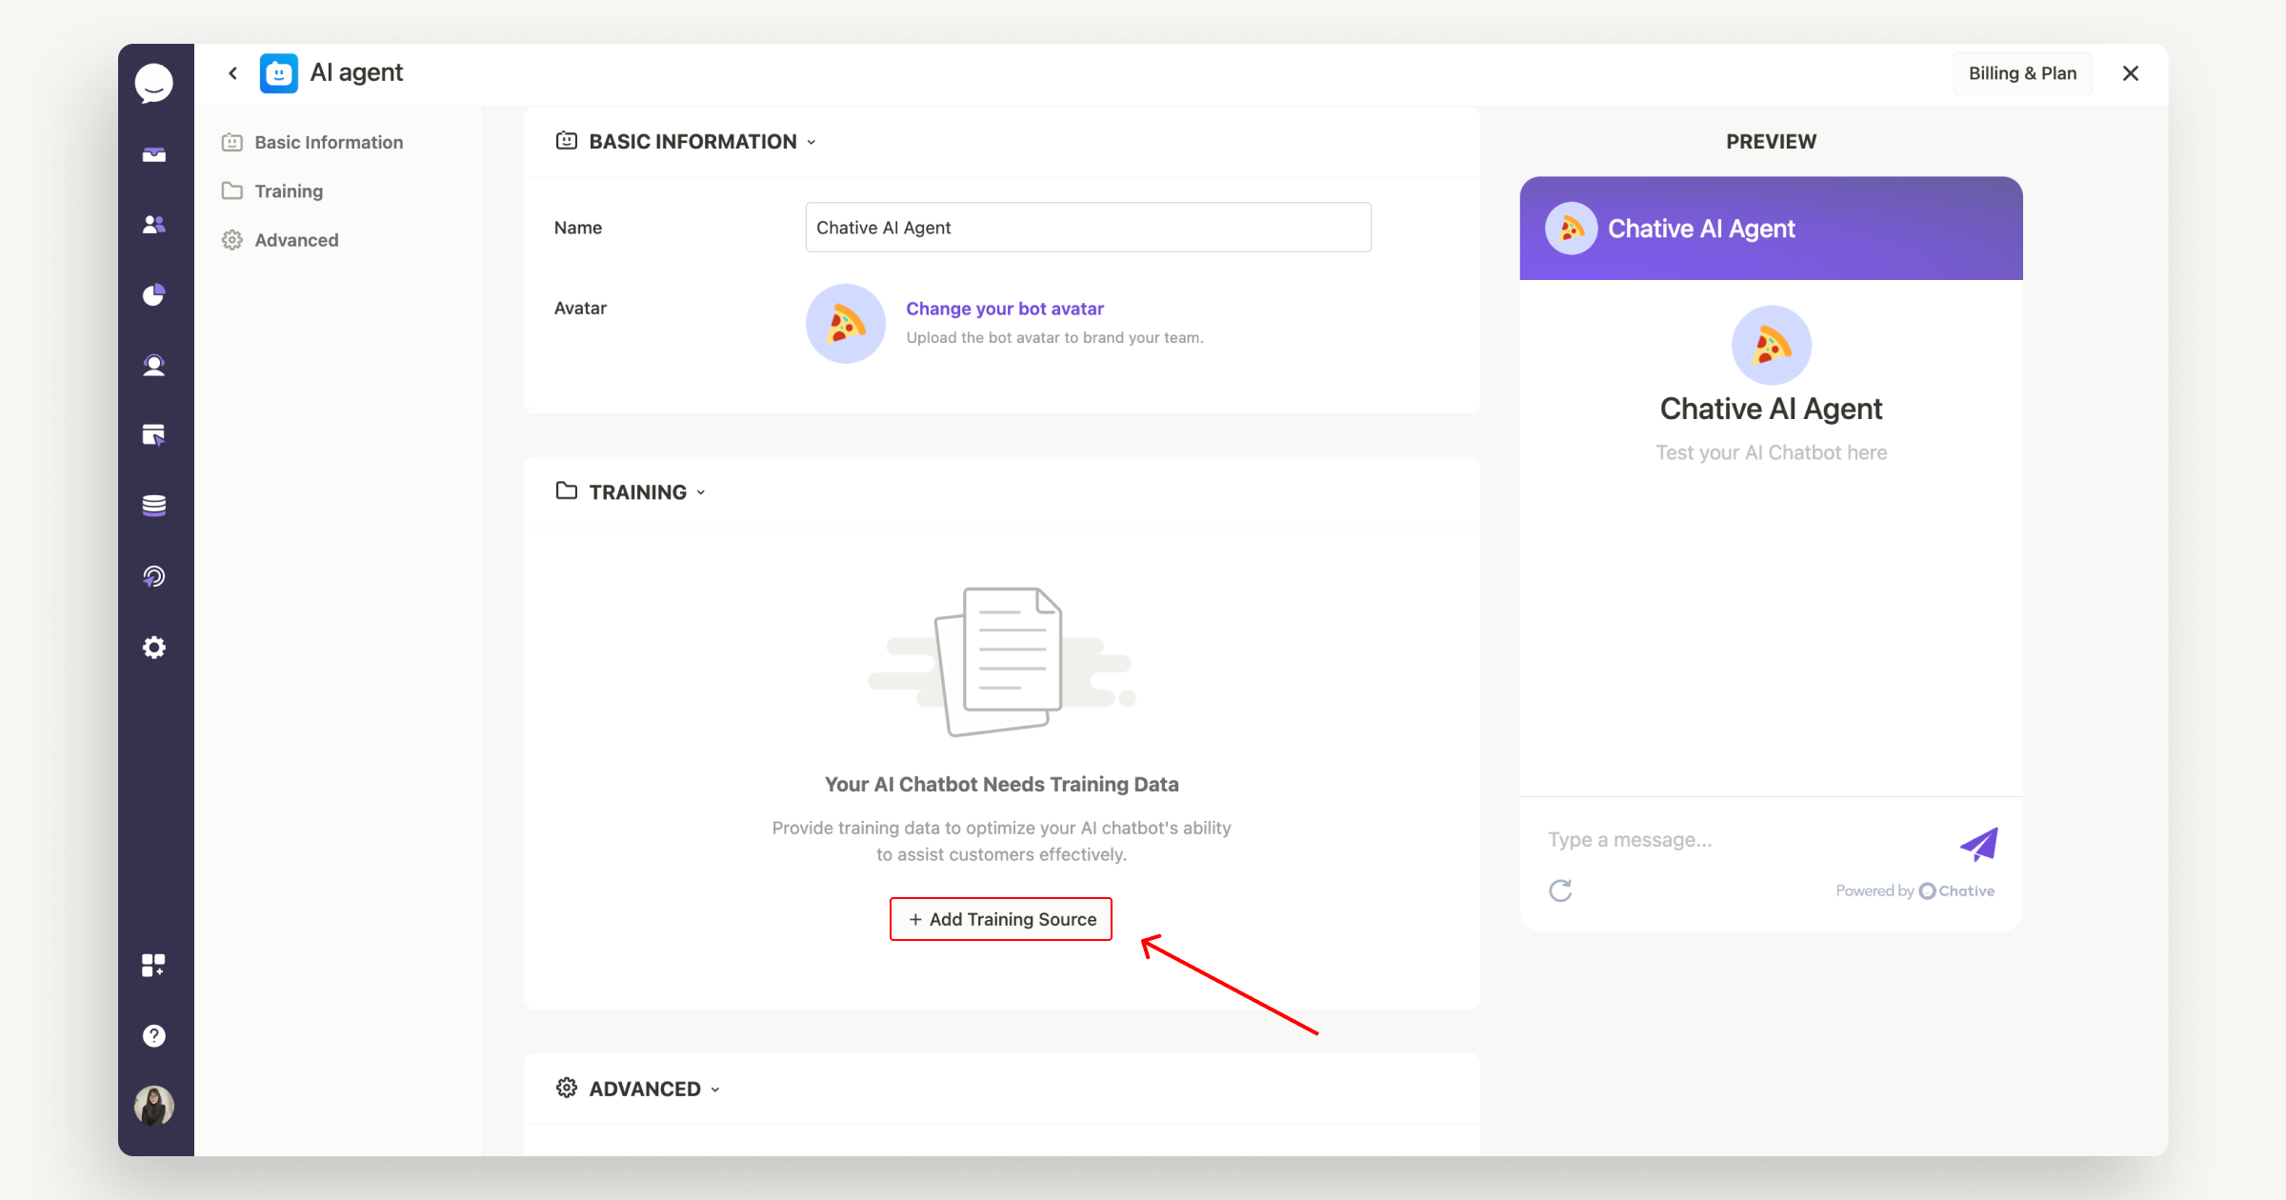This screenshot has width=2286, height=1200.
Task: Click the Change your bot avatar link
Action: [1005, 309]
